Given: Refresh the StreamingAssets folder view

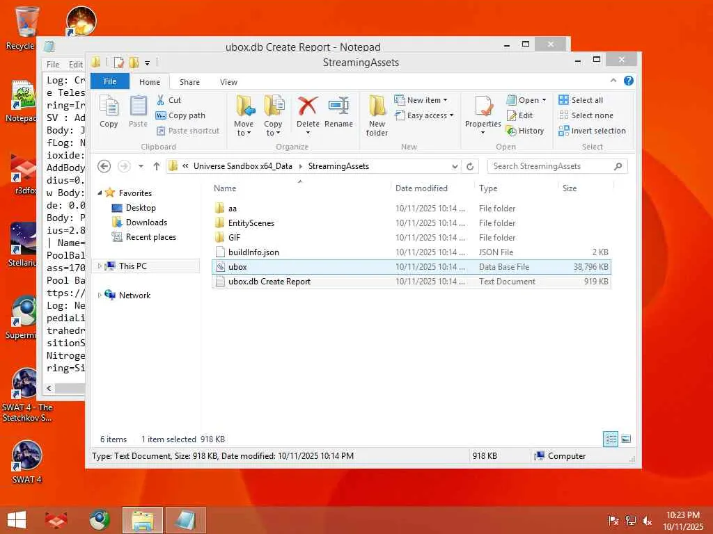Looking at the screenshot, I should pos(470,166).
